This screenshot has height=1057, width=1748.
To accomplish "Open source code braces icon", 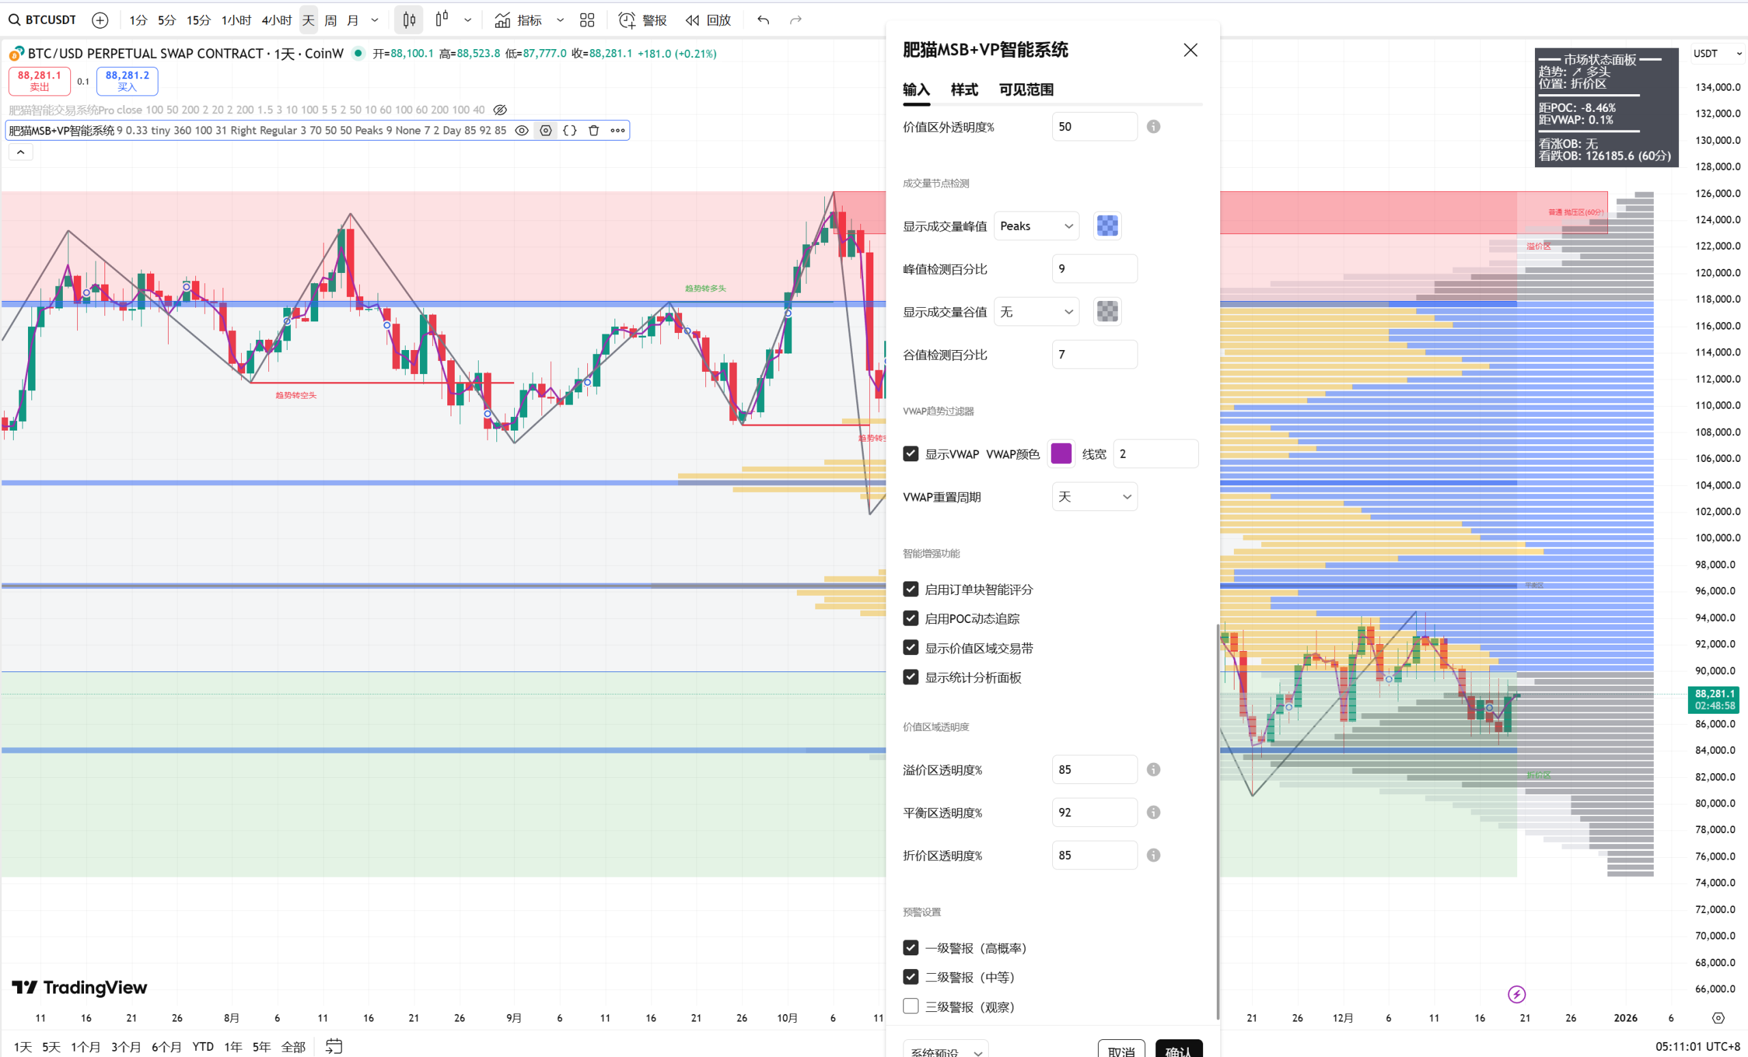I will [x=569, y=130].
